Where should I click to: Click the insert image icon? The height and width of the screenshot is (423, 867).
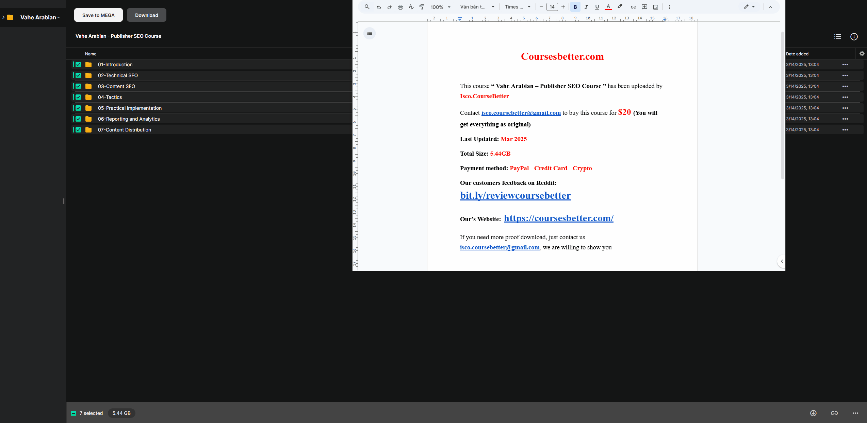click(x=656, y=7)
